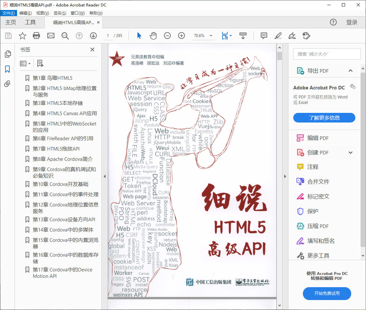Email the document via the envelope icon
Image resolution: width=366 pixels, height=310 pixels.
pos(51,36)
